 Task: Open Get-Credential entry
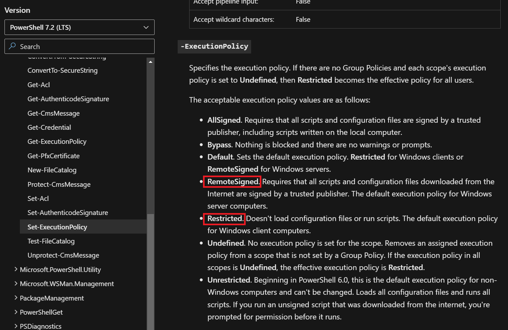(49, 128)
